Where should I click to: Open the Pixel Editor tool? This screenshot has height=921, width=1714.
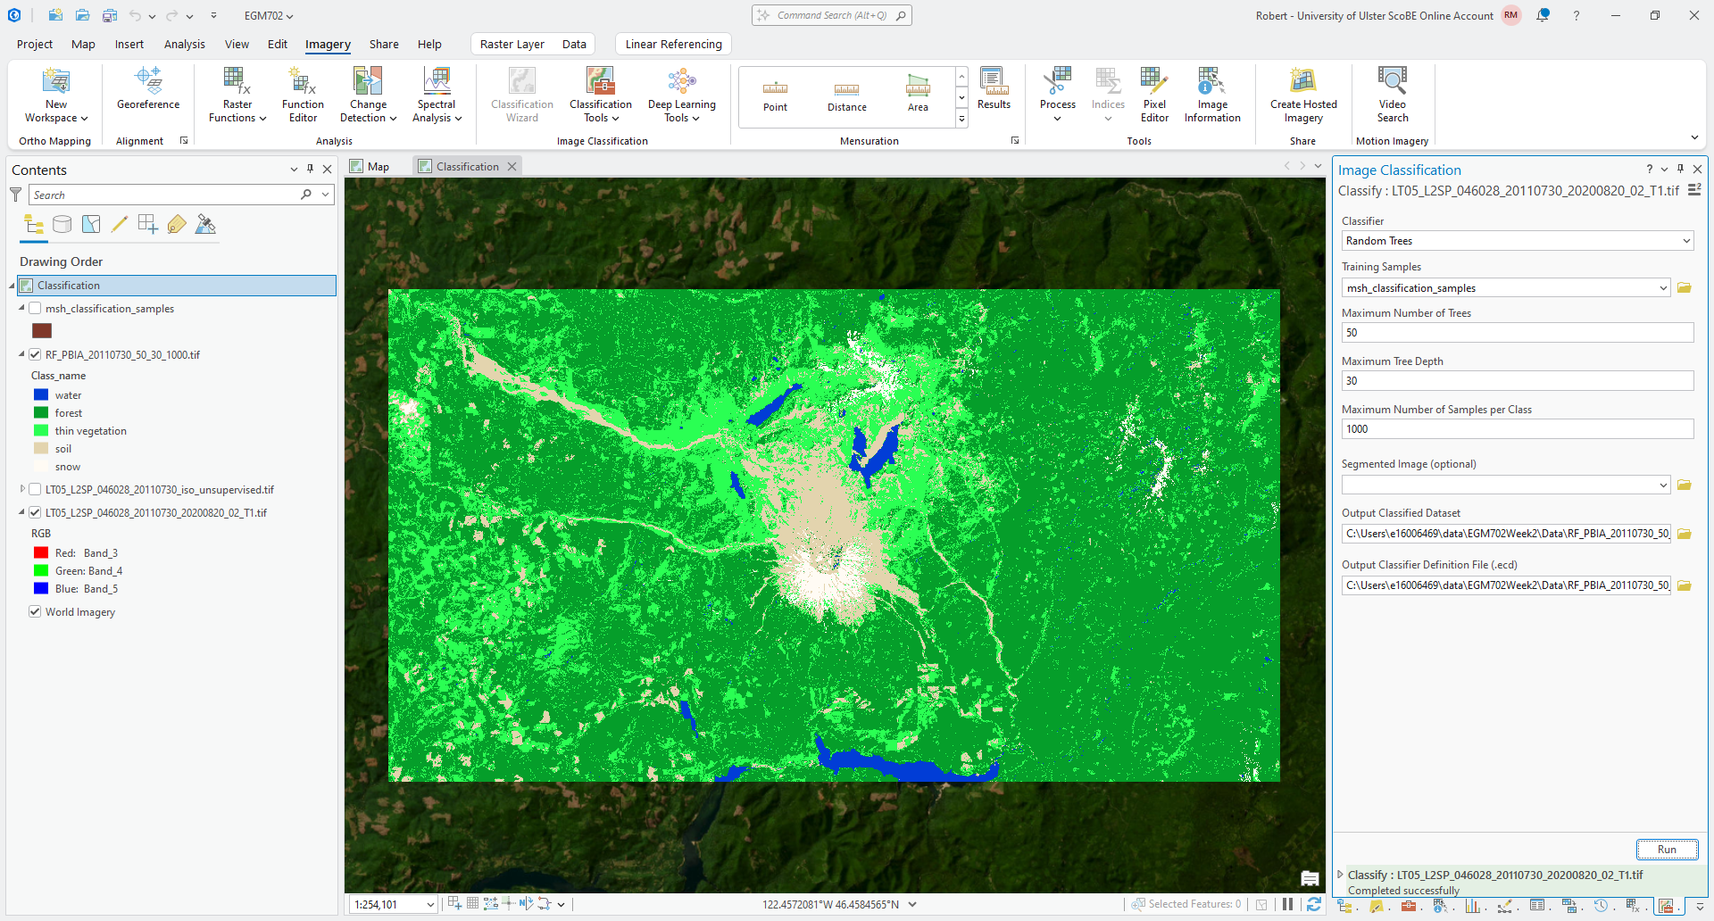[1153, 94]
